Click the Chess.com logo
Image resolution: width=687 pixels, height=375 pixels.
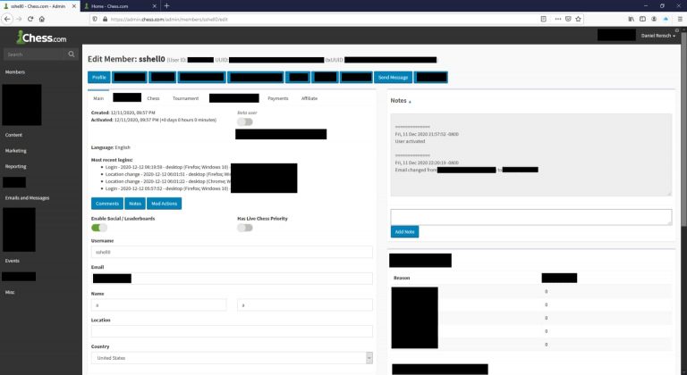(41, 37)
